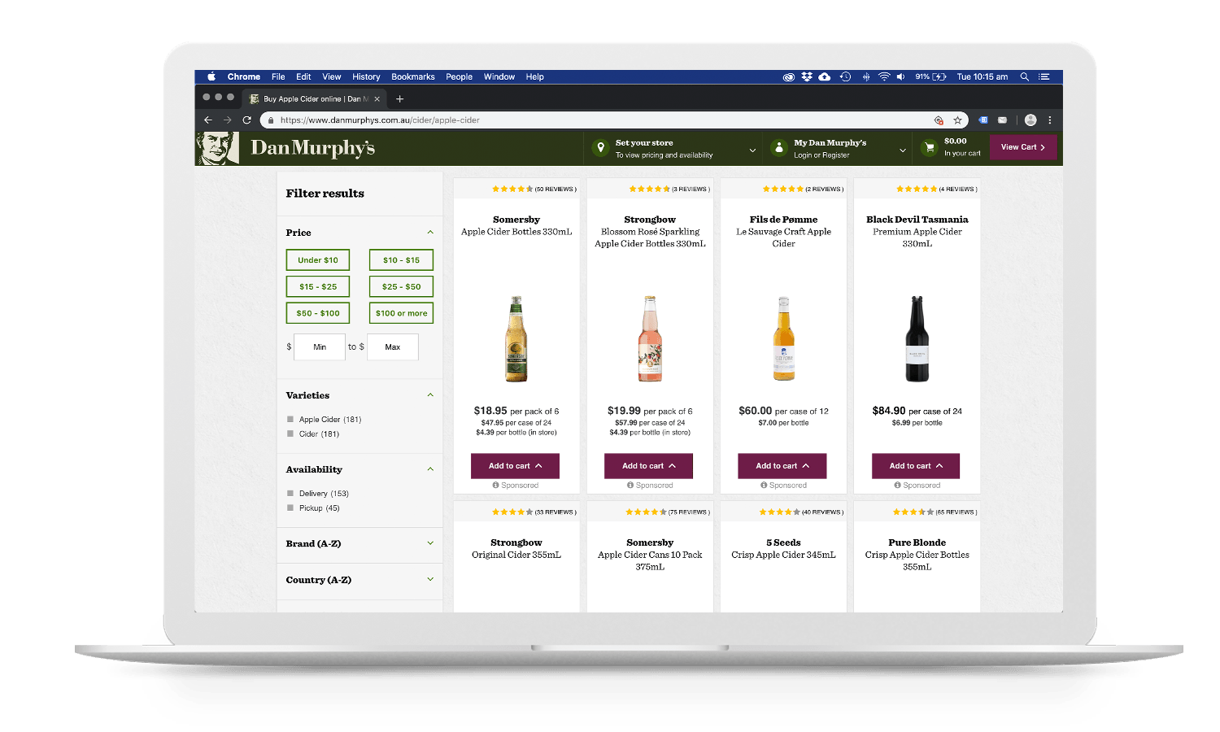
Task: Open the Dropbox menu bar icon
Action: [x=807, y=76]
